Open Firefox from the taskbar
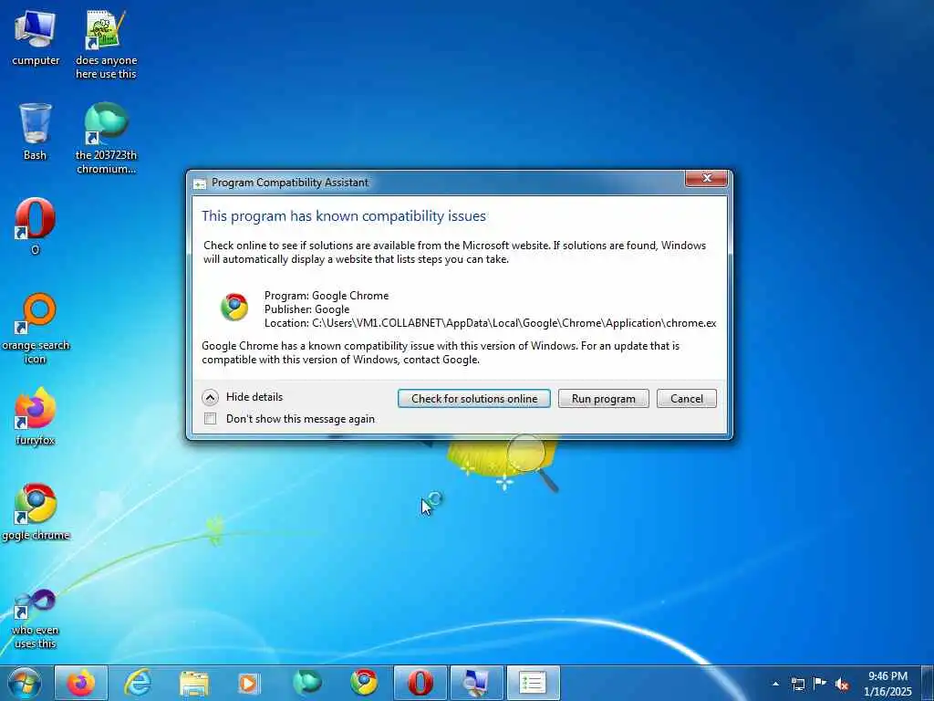The width and height of the screenshot is (934, 701). 81,683
